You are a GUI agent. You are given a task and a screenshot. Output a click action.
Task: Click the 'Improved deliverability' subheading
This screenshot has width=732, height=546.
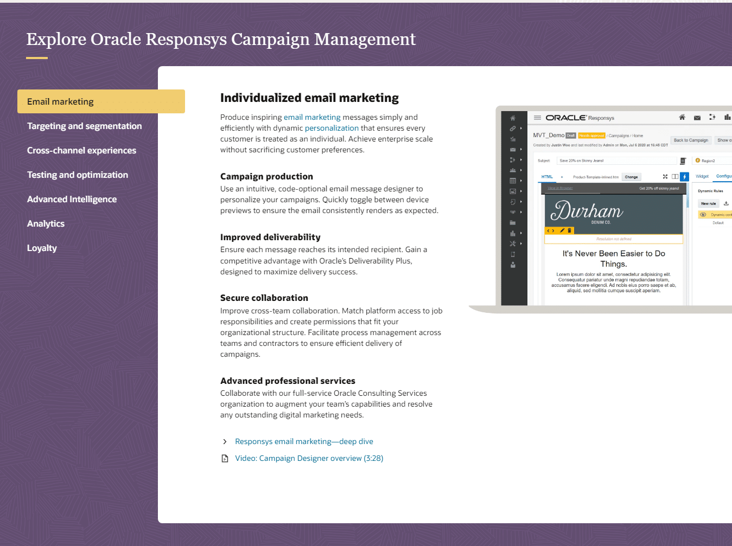(x=270, y=237)
